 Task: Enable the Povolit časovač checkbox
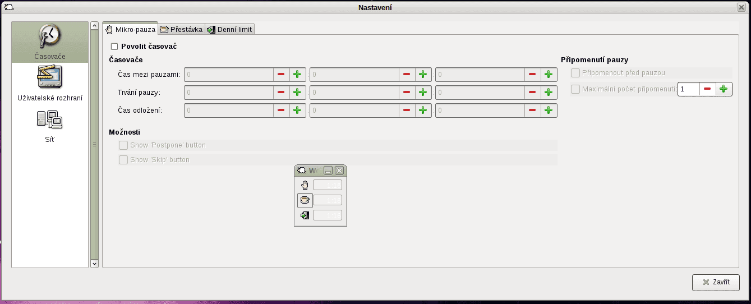coord(115,47)
